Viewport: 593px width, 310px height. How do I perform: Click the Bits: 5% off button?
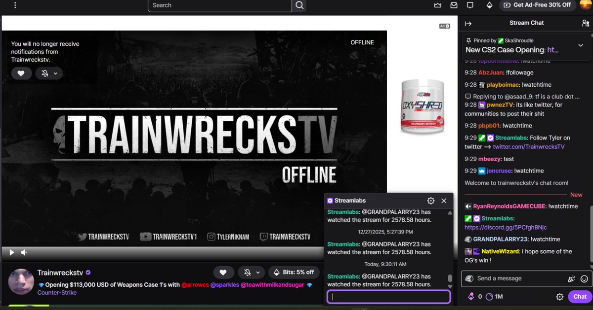[294, 272]
